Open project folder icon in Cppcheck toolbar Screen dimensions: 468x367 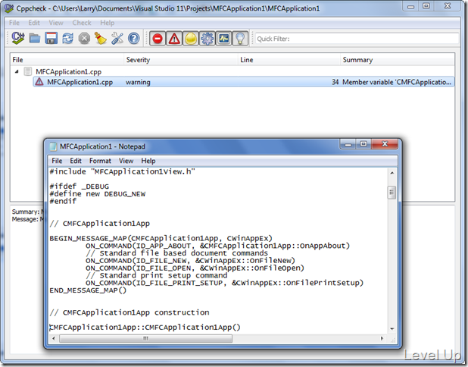click(35, 39)
